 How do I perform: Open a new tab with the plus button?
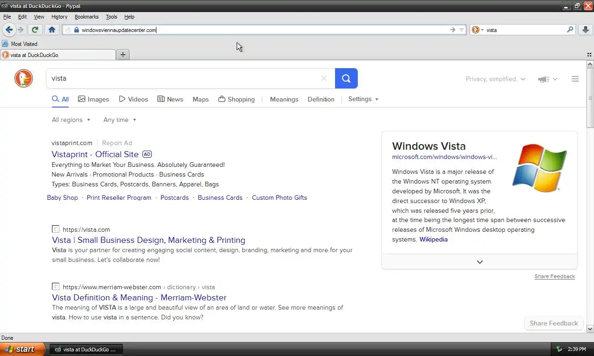[123, 55]
